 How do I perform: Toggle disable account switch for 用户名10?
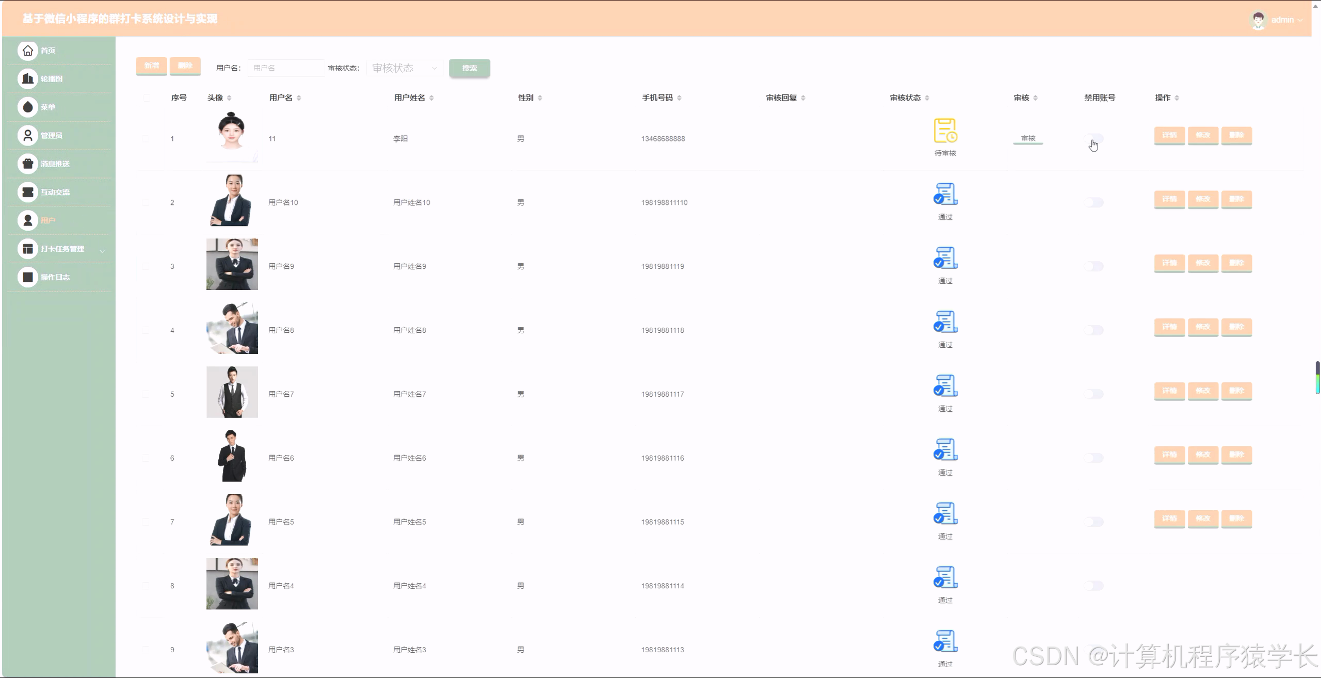click(1093, 202)
